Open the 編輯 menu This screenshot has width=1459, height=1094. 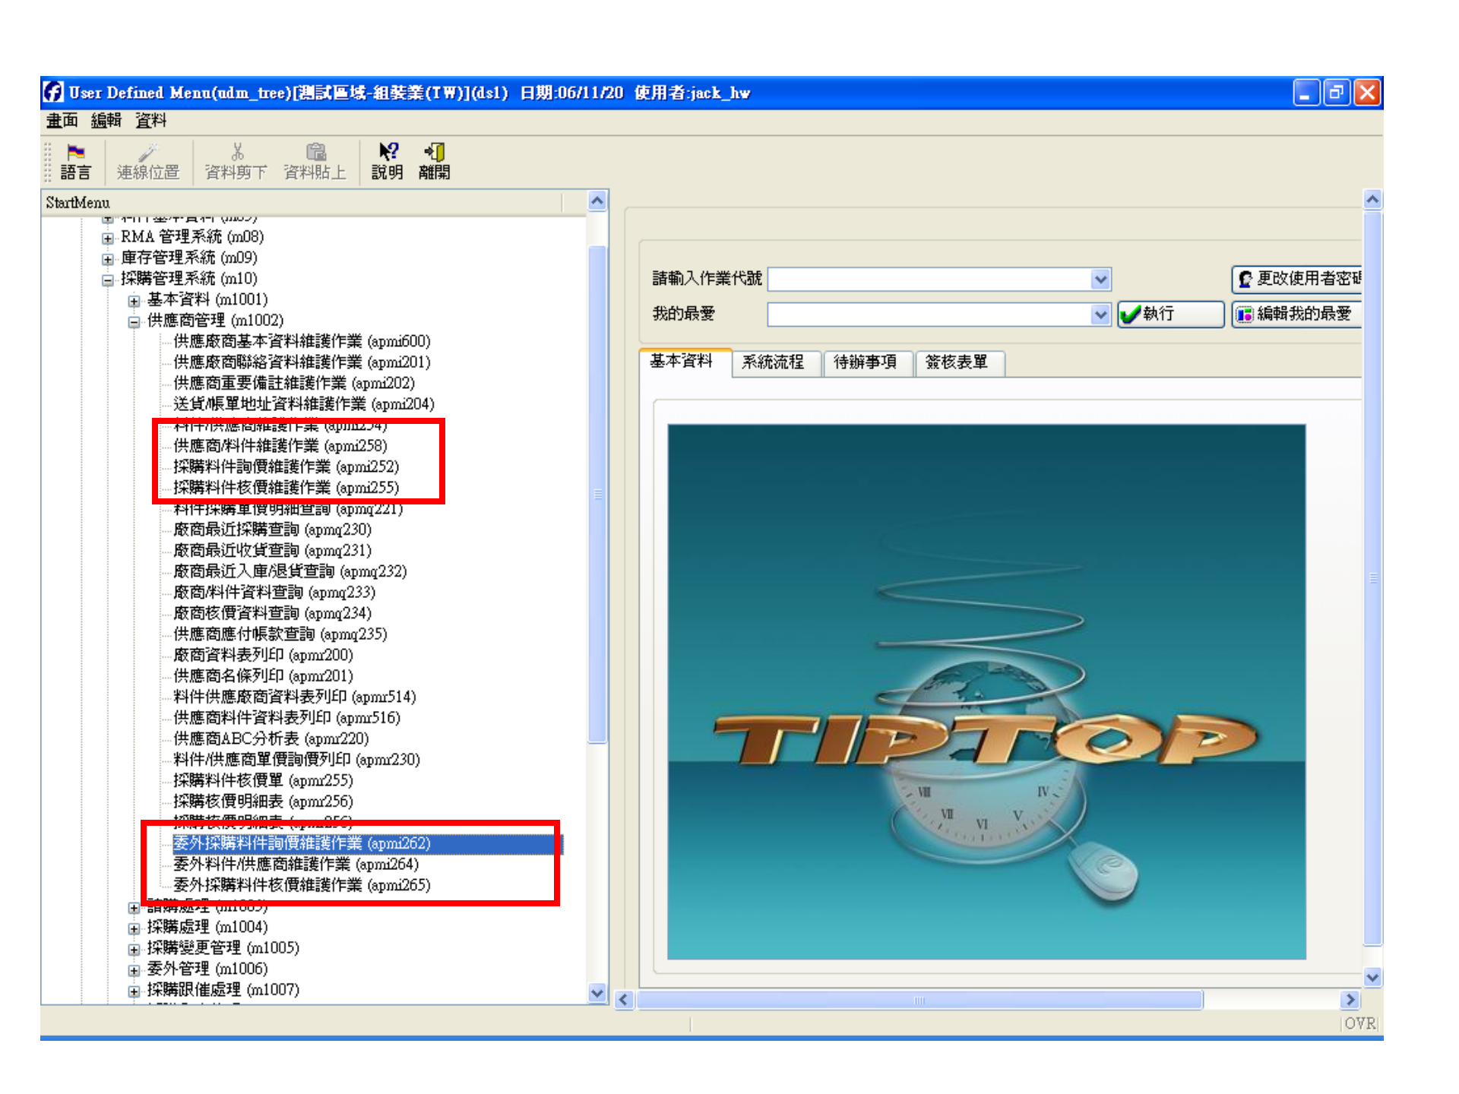tap(105, 120)
